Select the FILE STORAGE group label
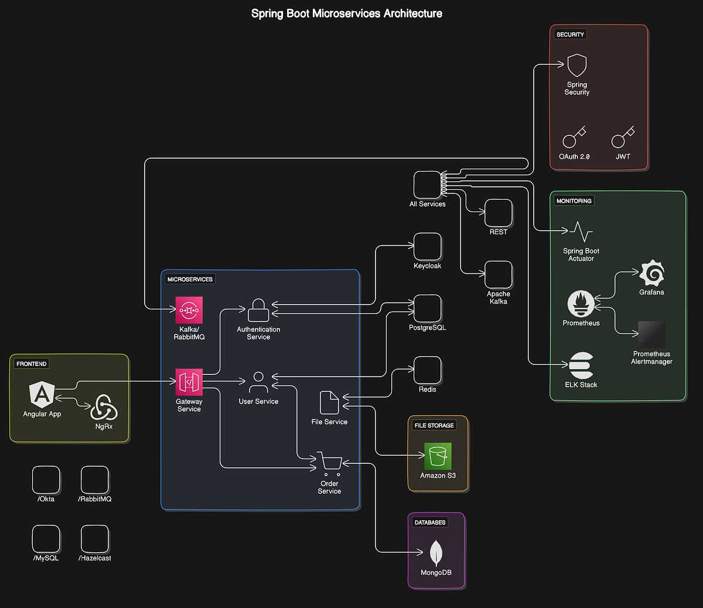Screen dimensions: 703x608 click(434, 425)
